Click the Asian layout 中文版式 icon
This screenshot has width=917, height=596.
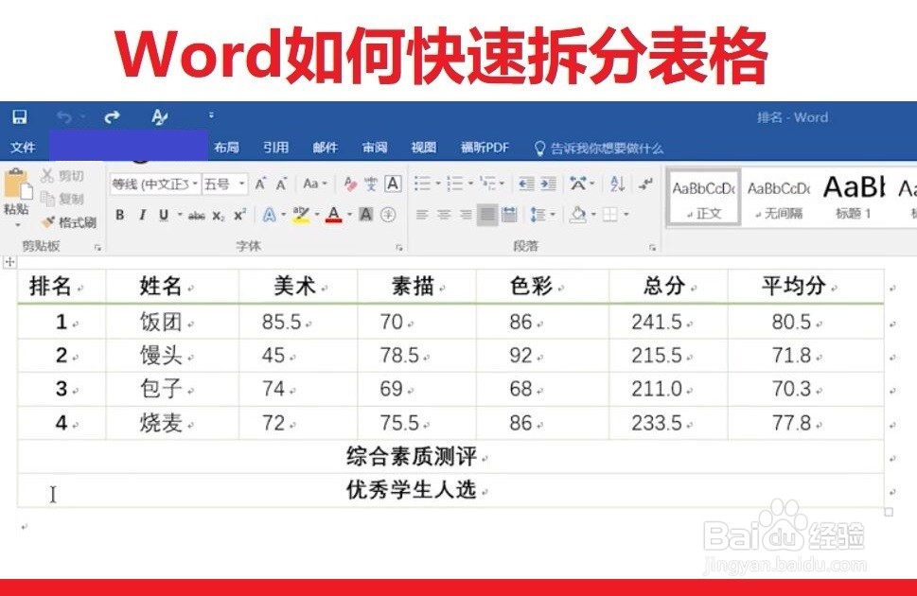[578, 184]
